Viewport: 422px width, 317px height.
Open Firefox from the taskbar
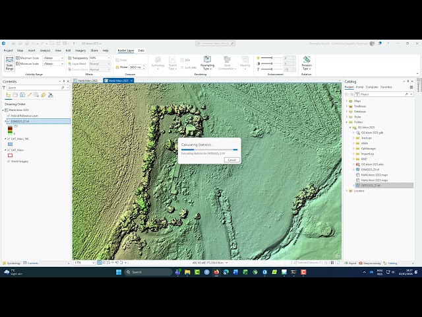pos(216,272)
